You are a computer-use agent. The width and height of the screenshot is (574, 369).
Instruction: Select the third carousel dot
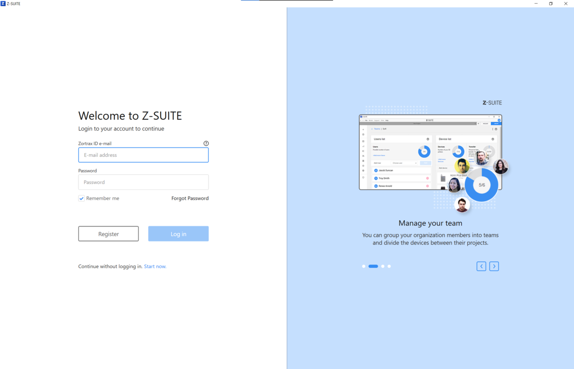(383, 266)
